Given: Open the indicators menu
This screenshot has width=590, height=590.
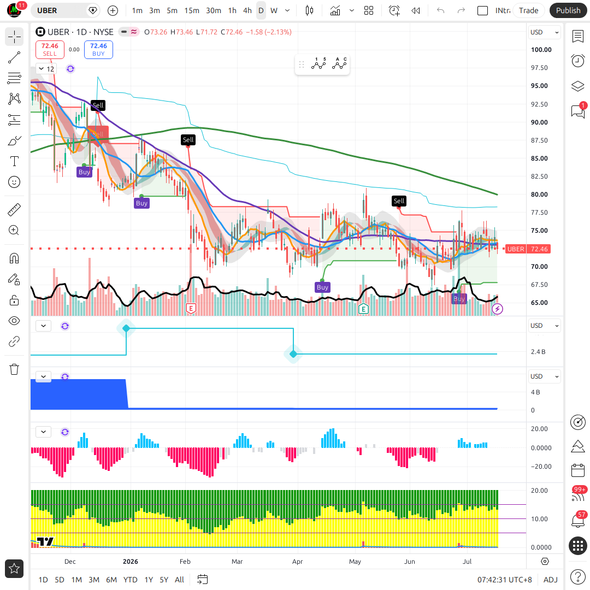Looking at the screenshot, I should [335, 10].
